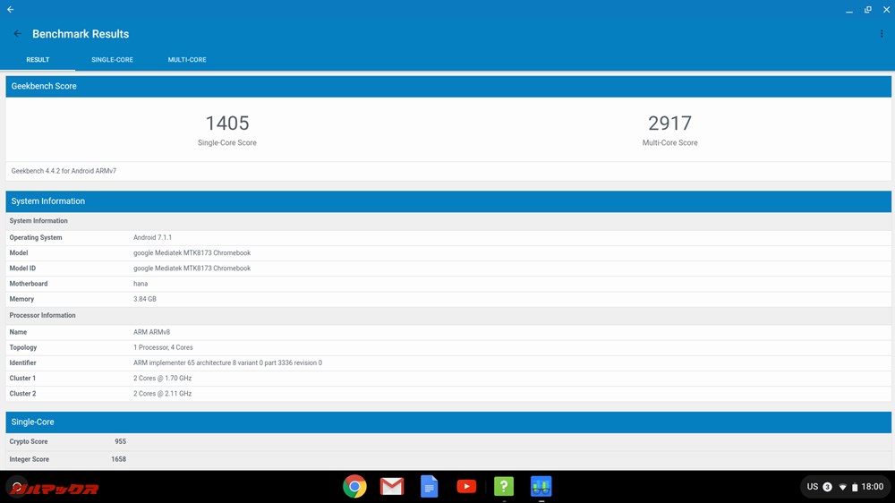Click the multi-core score 2917
This screenshot has width=895, height=503.
coord(669,123)
